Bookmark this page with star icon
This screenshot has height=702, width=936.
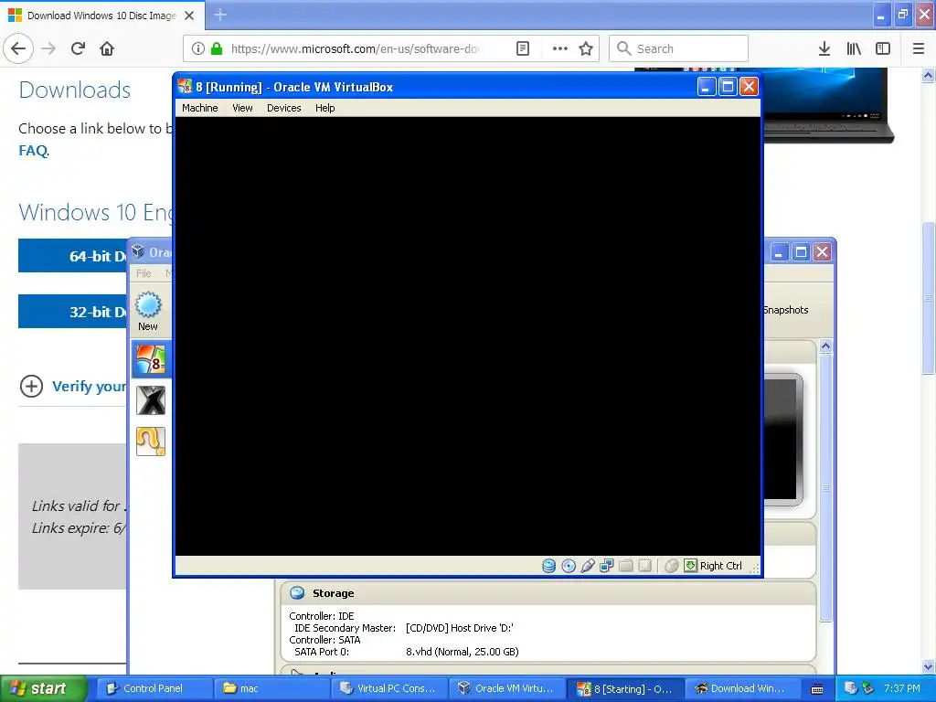tap(586, 48)
